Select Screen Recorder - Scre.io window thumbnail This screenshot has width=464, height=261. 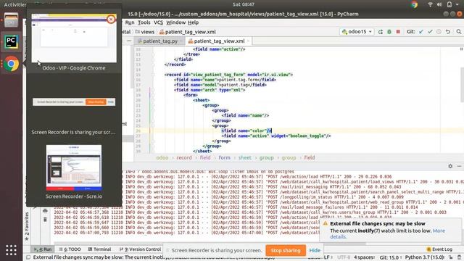coord(74,167)
